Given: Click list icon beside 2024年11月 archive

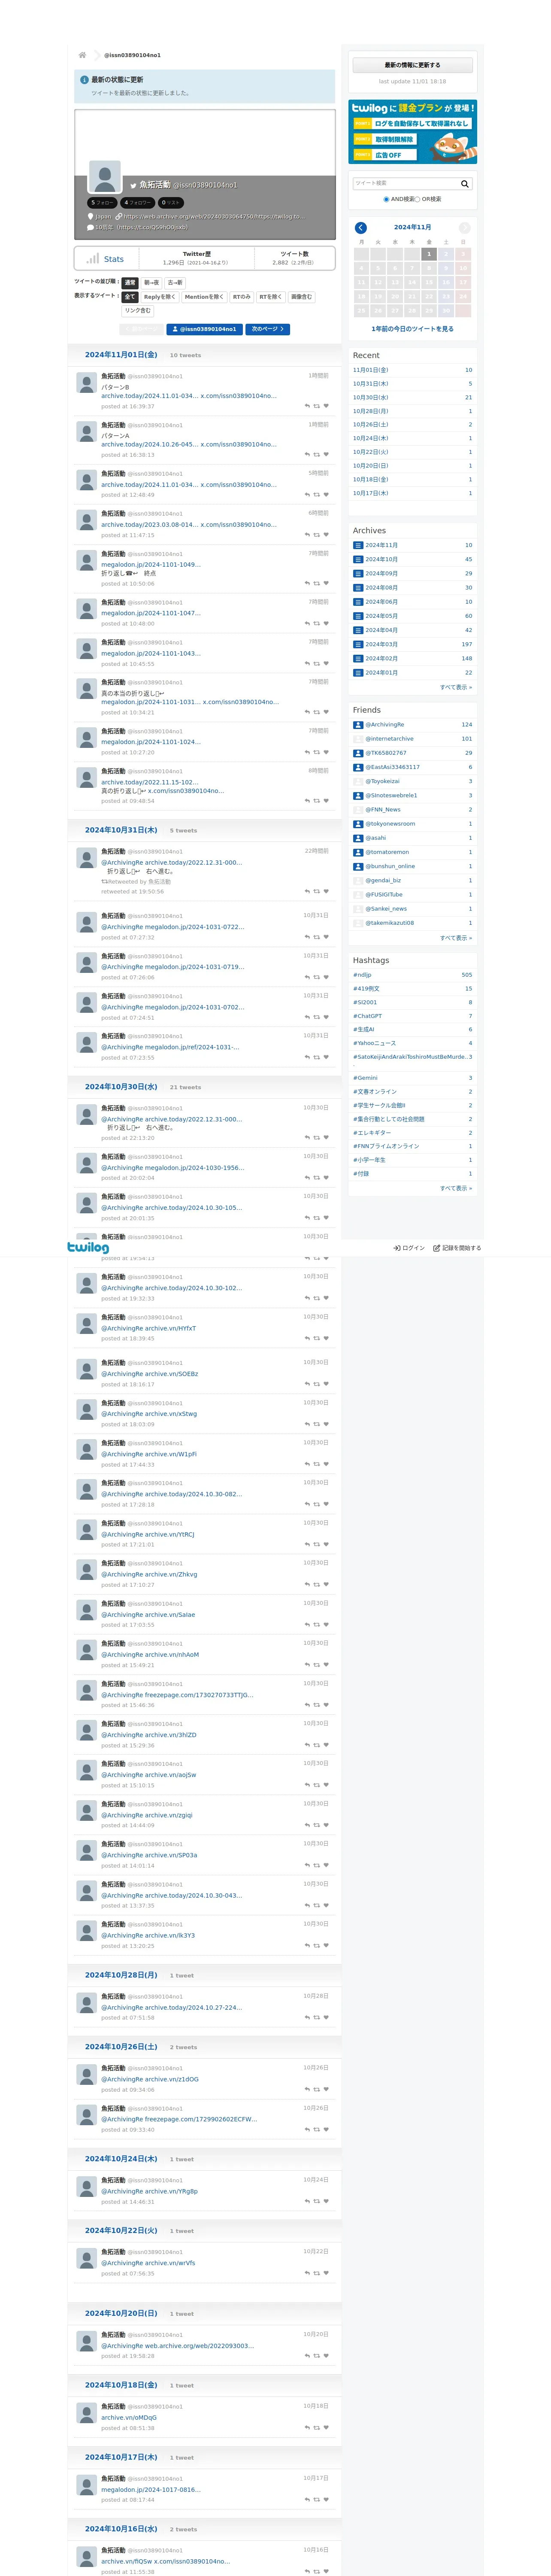Looking at the screenshot, I should [x=358, y=545].
